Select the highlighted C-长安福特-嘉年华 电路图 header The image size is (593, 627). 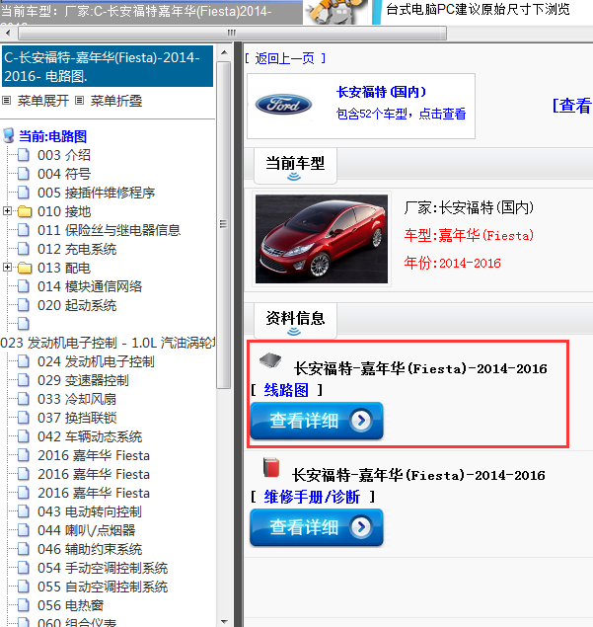[x=108, y=66]
